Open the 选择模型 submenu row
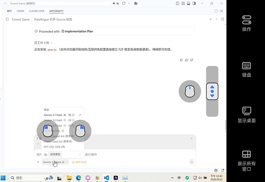 tap(63, 154)
